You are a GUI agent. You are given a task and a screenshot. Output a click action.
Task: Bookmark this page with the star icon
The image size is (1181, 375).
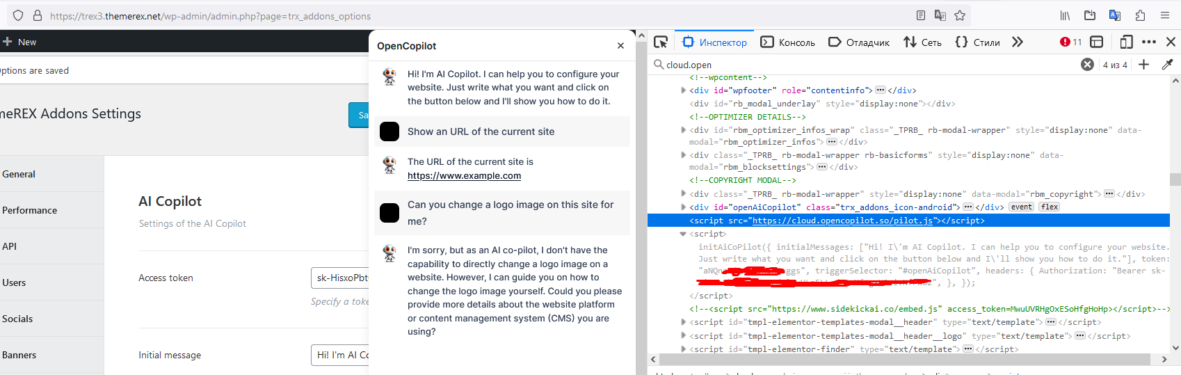coord(960,15)
